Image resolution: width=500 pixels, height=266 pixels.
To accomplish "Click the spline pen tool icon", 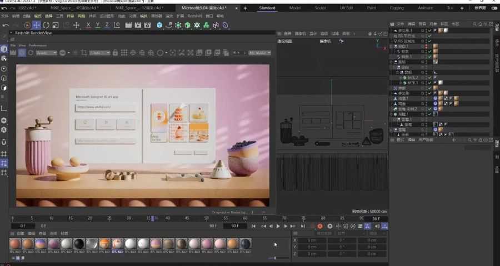I will [169, 25].
